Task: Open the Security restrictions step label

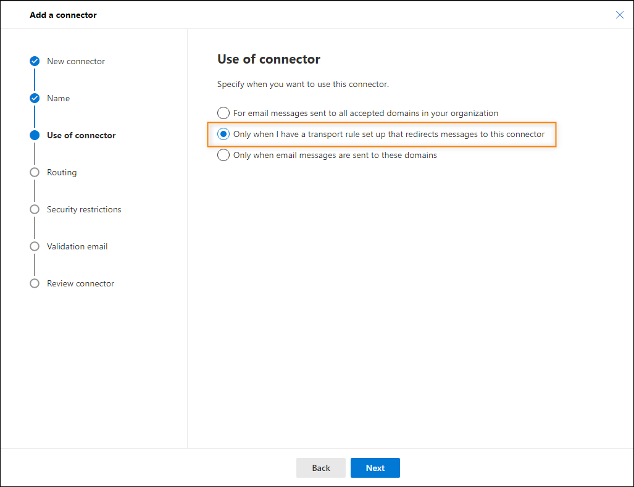Action: 84,209
